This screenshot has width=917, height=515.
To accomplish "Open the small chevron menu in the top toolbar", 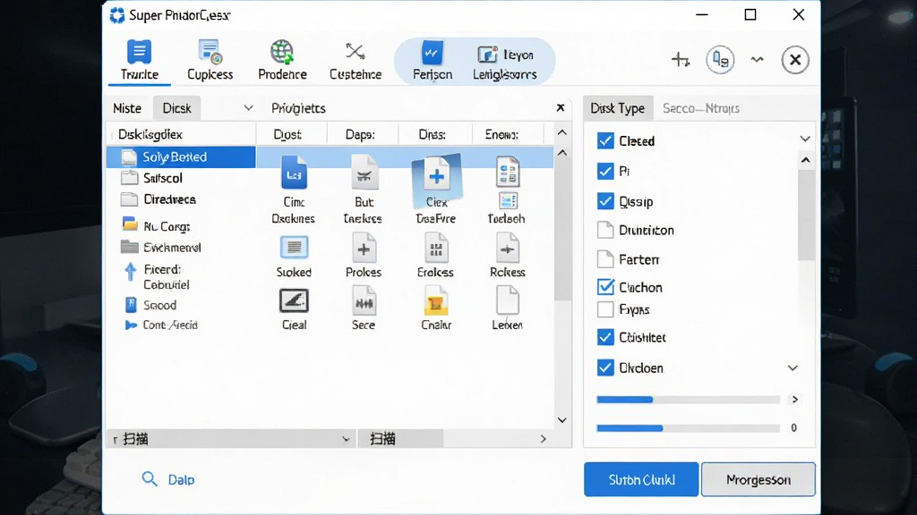I will (x=758, y=60).
